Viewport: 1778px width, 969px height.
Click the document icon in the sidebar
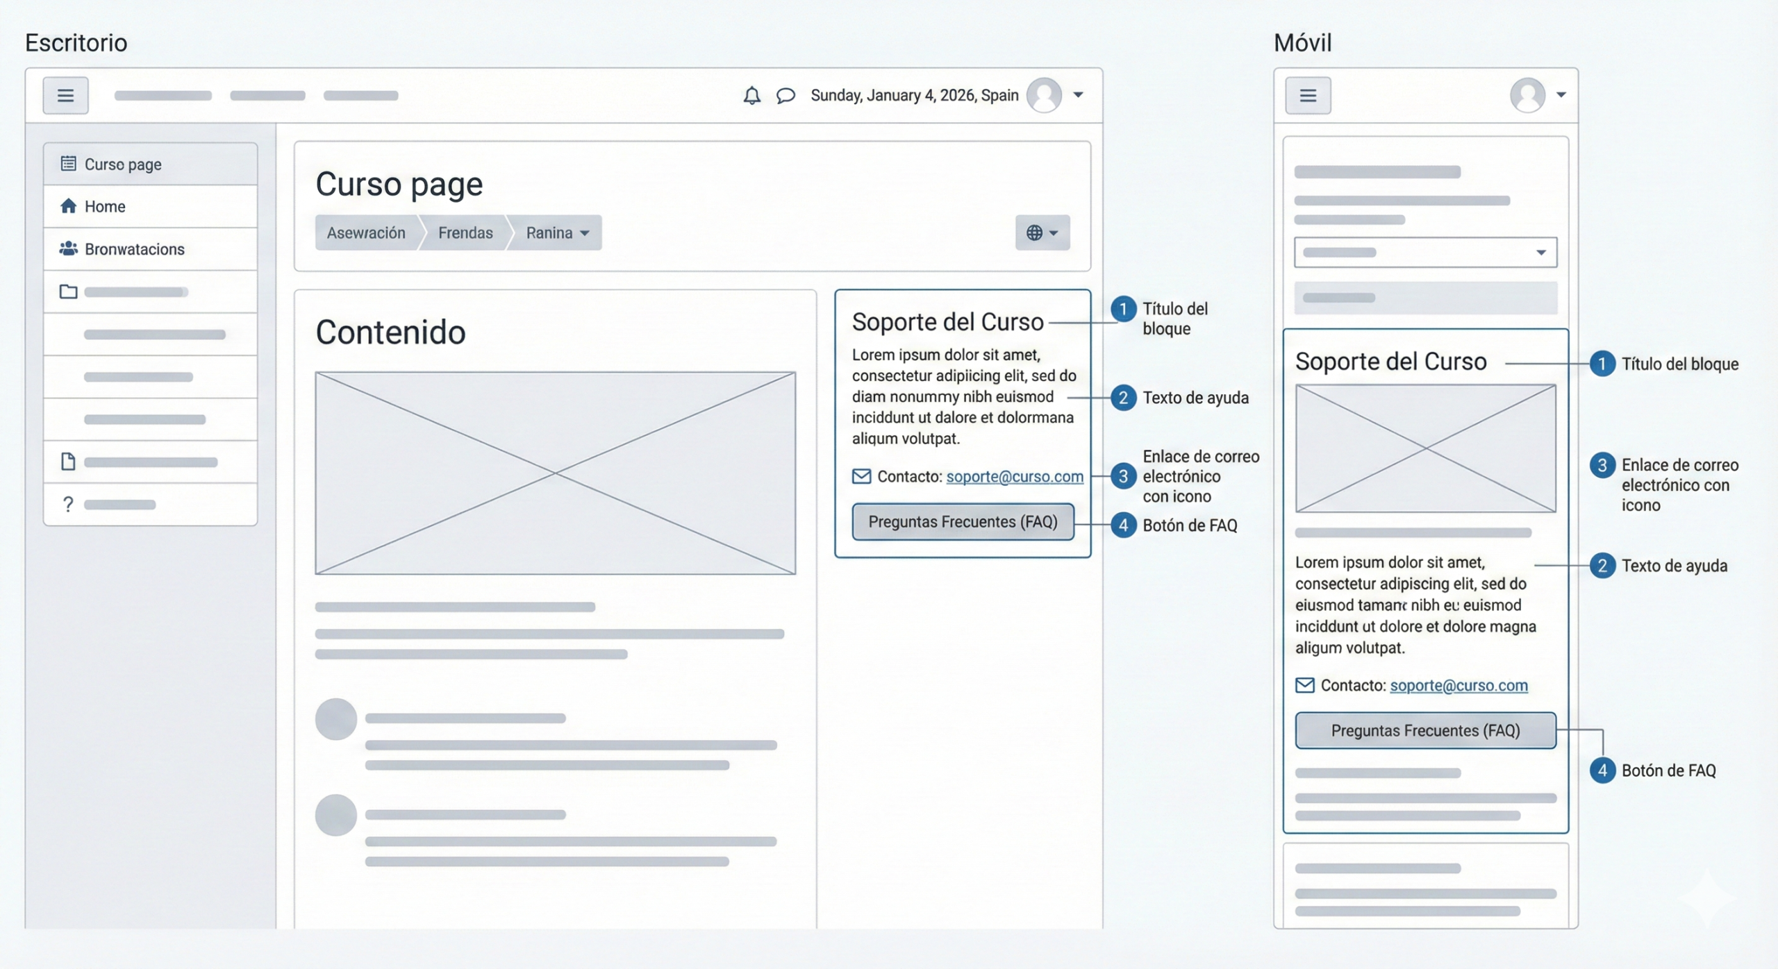click(x=69, y=461)
